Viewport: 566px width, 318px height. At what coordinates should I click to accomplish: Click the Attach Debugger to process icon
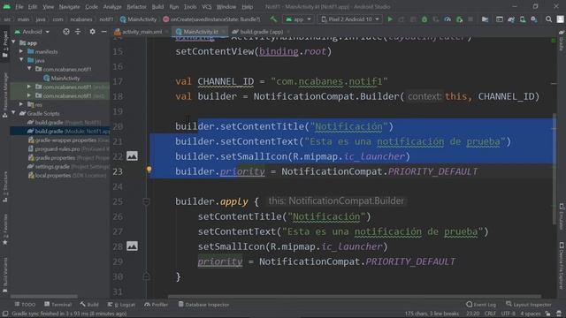(x=459, y=19)
